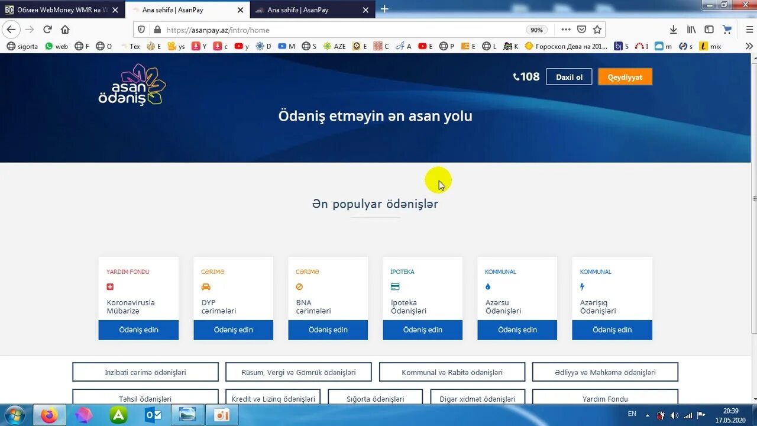Open the Windows Start menu

click(x=14, y=415)
